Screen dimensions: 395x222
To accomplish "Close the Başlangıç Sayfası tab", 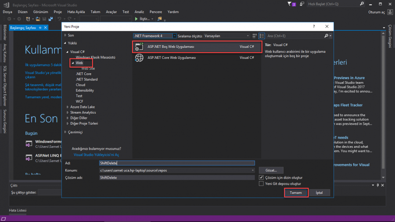I will [46, 28].
